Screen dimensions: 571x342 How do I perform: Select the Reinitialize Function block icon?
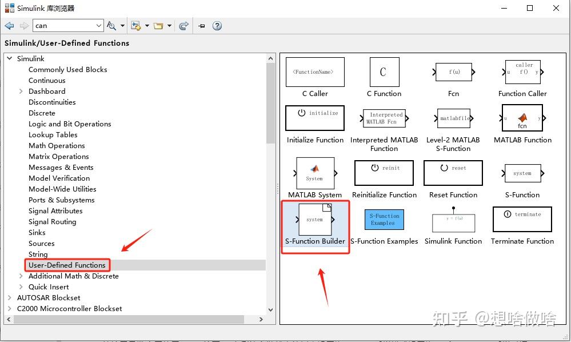coord(384,173)
